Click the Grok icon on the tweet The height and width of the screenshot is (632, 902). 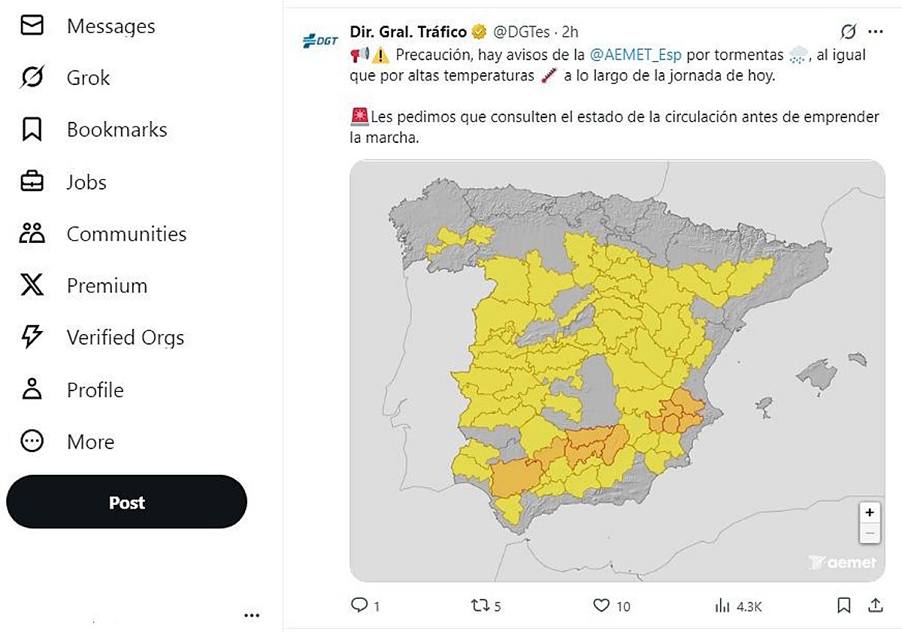point(848,32)
